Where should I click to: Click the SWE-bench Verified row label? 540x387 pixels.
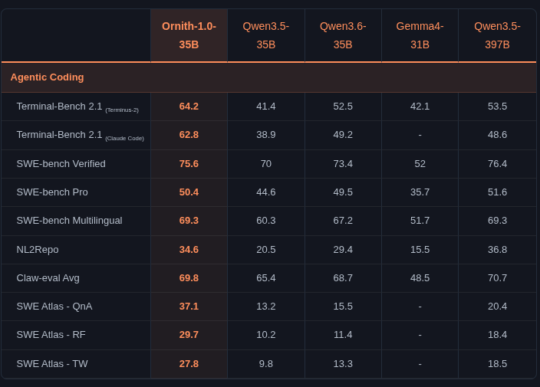coord(61,164)
